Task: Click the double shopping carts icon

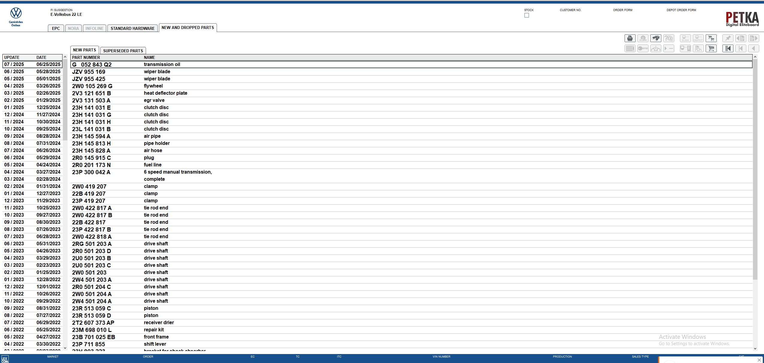Action: [711, 38]
